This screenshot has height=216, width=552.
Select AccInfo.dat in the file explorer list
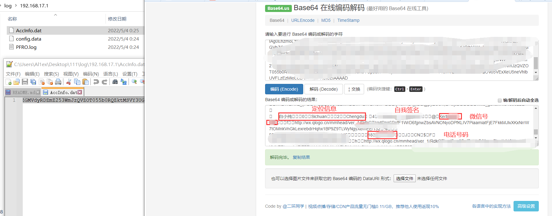click(29, 30)
